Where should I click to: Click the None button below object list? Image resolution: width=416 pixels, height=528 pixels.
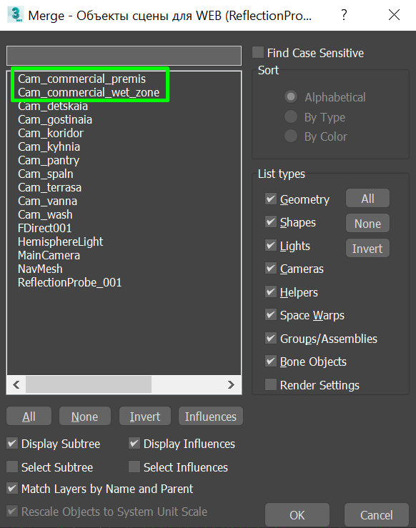pyautogui.click(x=85, y=417)
